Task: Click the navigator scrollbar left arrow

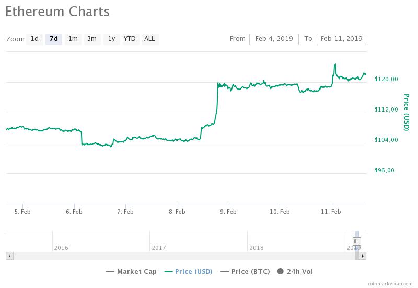Action: point(8,256)
